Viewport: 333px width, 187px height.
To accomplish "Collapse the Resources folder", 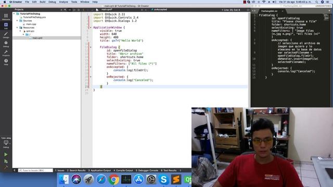I will pos(17,28).
